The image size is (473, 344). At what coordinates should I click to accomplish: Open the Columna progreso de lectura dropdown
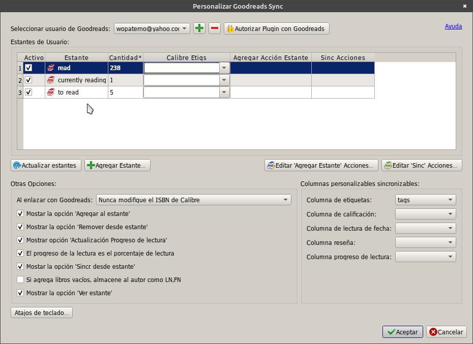click(425, 257)
